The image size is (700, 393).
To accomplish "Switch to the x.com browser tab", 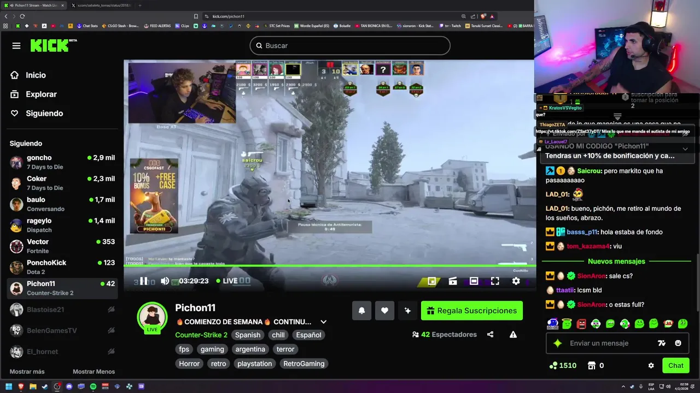I will (x=103, y=5).
